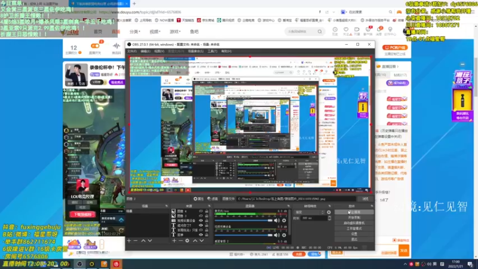Toggle visibility of the last text source
Viewport: 478px width, 269px height.
(201, 235)
